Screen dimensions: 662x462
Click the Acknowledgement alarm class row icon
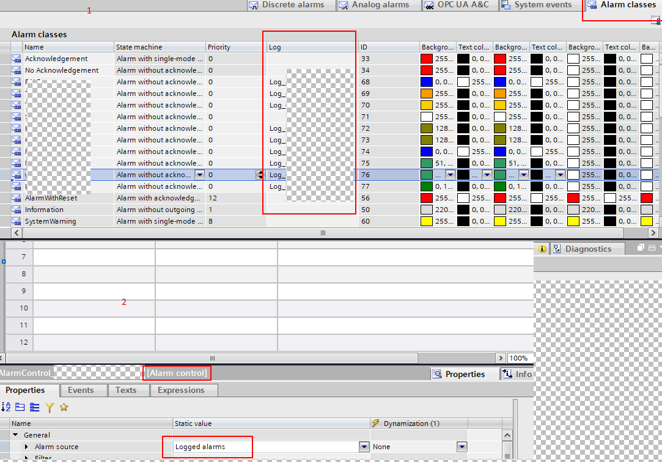16,59
